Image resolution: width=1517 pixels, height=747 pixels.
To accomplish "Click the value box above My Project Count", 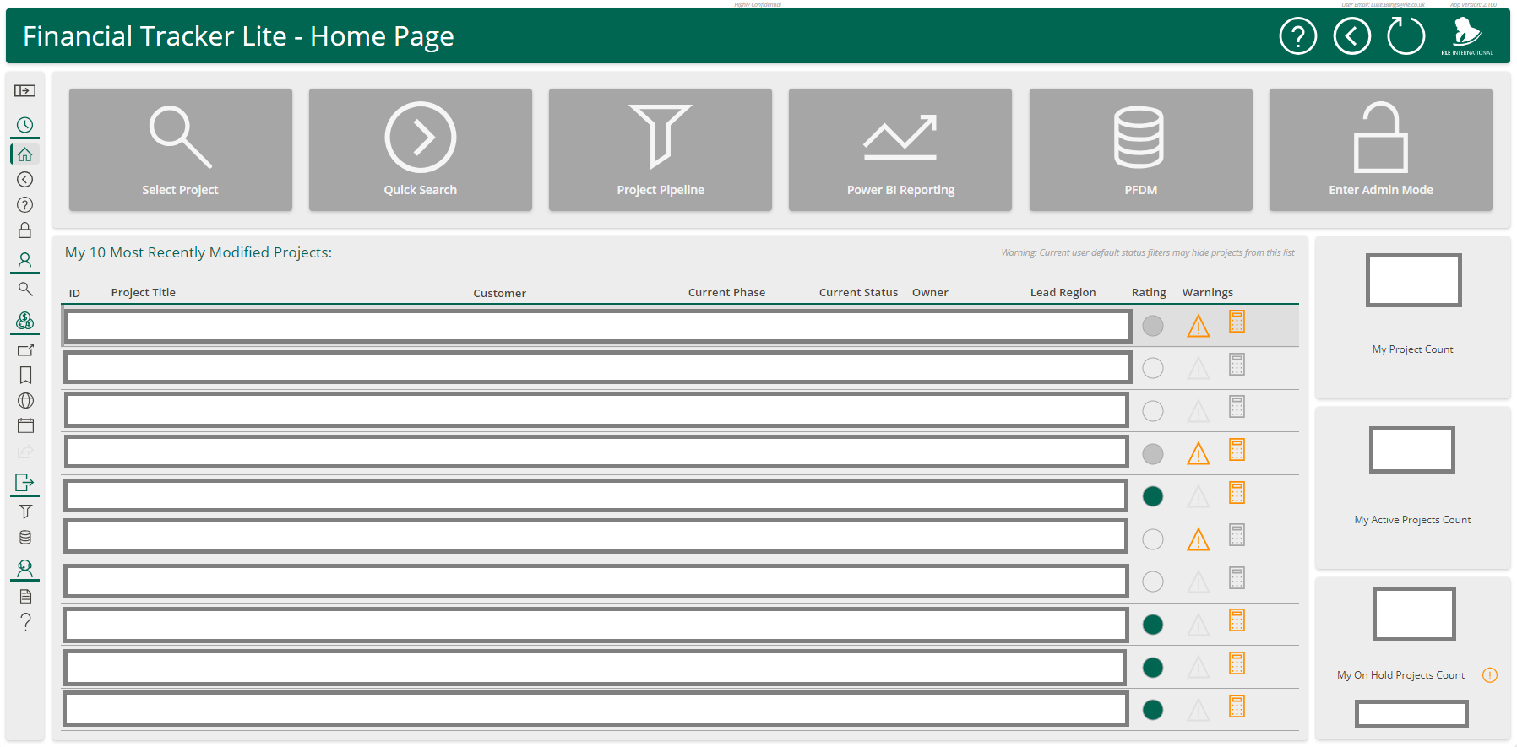I will coord(1413,280).
